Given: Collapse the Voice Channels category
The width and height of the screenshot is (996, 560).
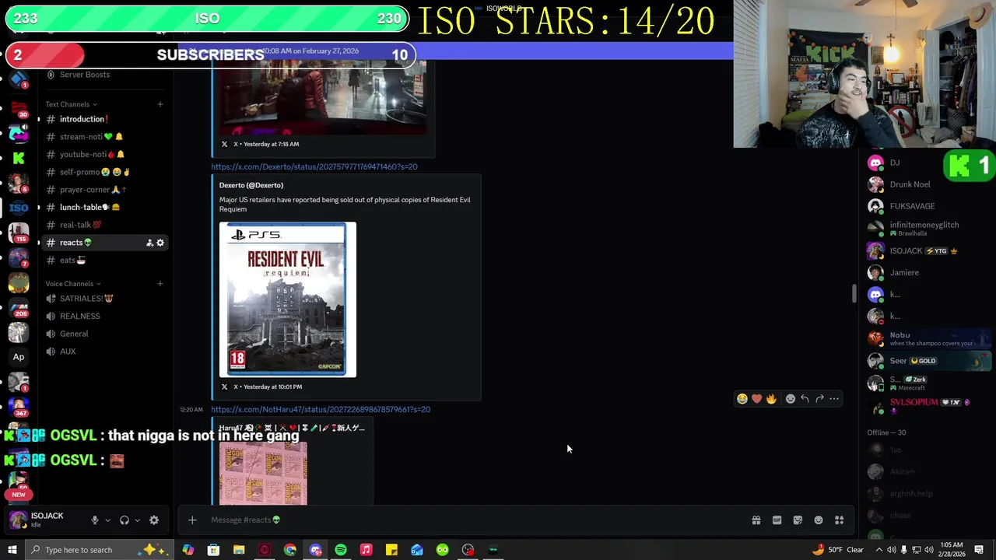Looking at the screenshot, I should (x=72, y=284).
